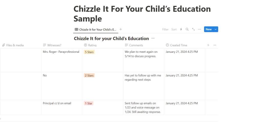The width and height of the screenshot is (257, 122).
Task: Select the Chizzle It table view tab
Action: coord(95,29)
